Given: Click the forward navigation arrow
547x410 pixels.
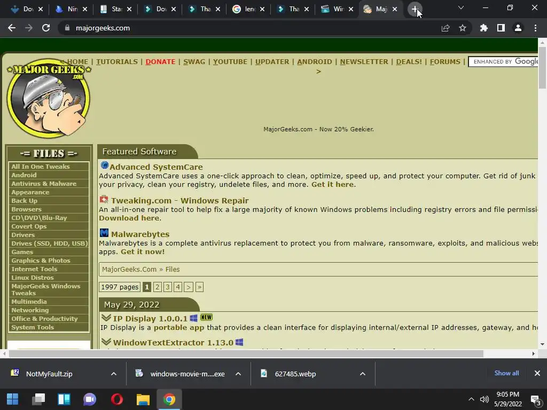Looking at the screenshot, I should (29, 28).
